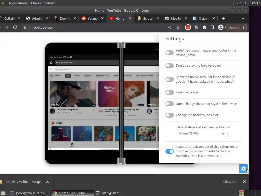Tap the Home icon in YouTube bottom bar

click(72, 145)
